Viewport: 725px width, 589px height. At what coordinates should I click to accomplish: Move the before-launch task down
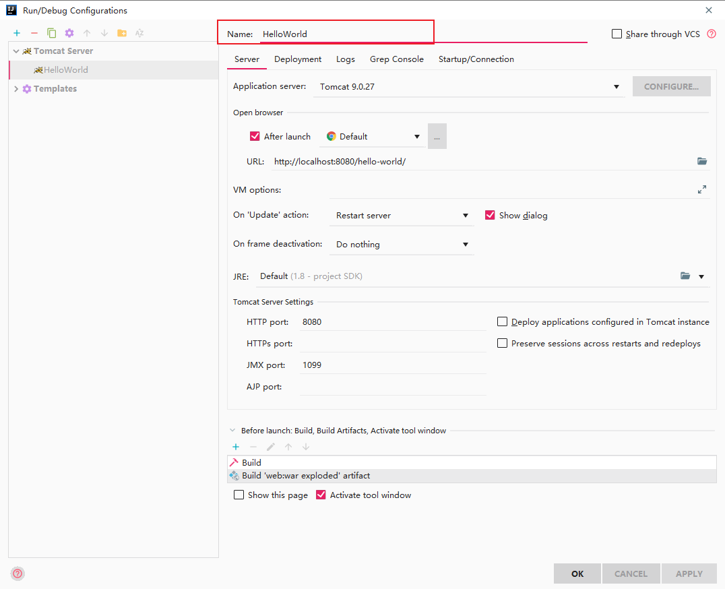(306, 447)
